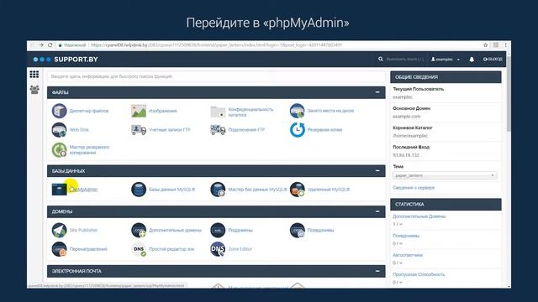This screenshot has height=302, width=538.
Task: Open the Zone Editor DNS icon
Action: pos(218,249)
